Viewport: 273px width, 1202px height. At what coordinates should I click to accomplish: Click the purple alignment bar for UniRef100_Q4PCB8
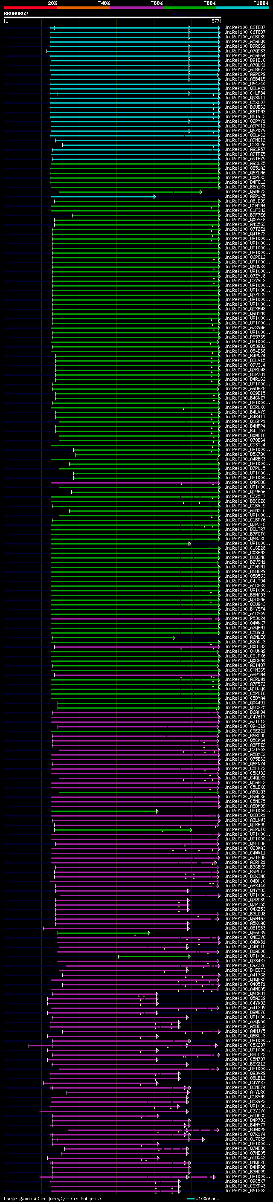(135, 483)
